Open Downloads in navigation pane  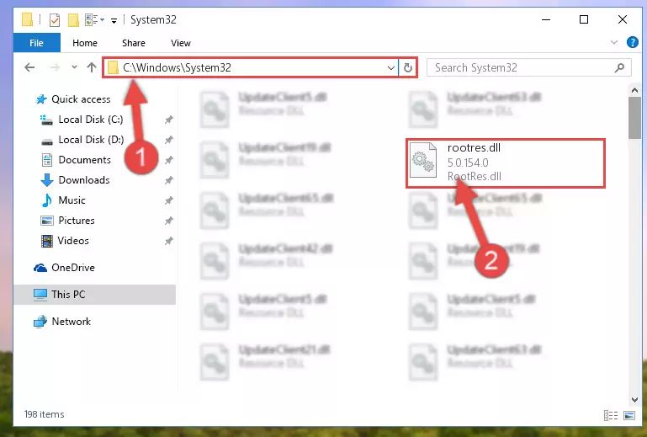(84, 180)
